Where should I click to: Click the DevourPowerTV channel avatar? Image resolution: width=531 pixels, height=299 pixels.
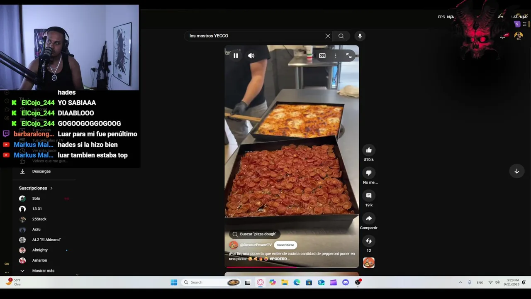234,245
